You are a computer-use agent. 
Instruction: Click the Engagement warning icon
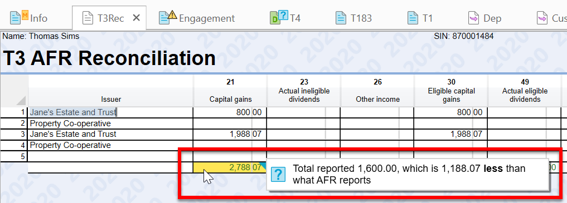click(172, 15)
